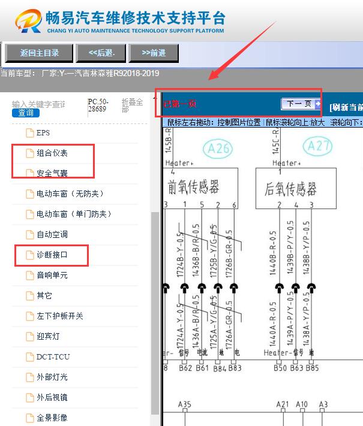Open the 迎宾灯 entry
Screen dimensions: 363x426
(x=48, y=336)
